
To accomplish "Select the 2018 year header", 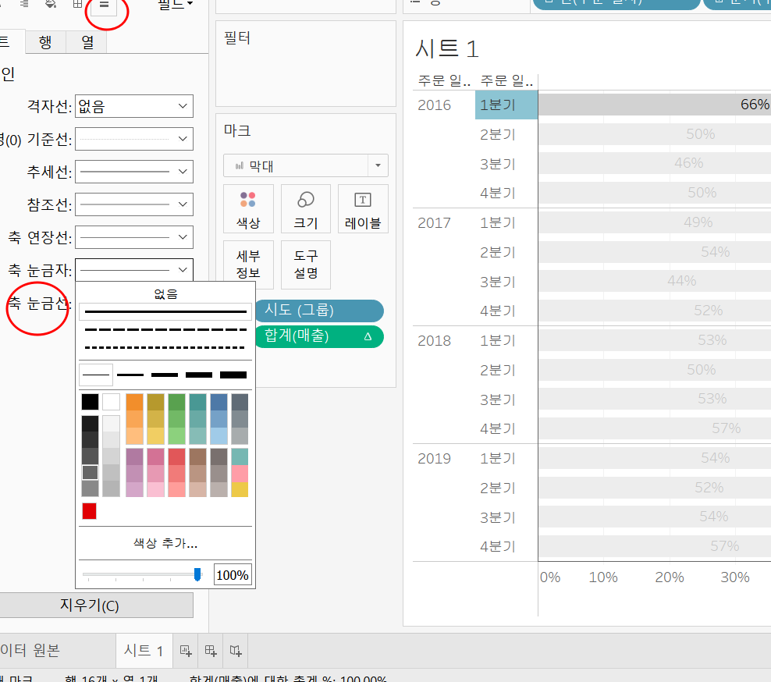I will pyautogui.click(x=434, y=340).
